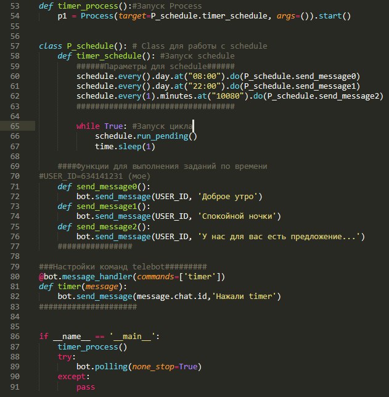Click the 'Спокойной ночки' string

(237, 216)
